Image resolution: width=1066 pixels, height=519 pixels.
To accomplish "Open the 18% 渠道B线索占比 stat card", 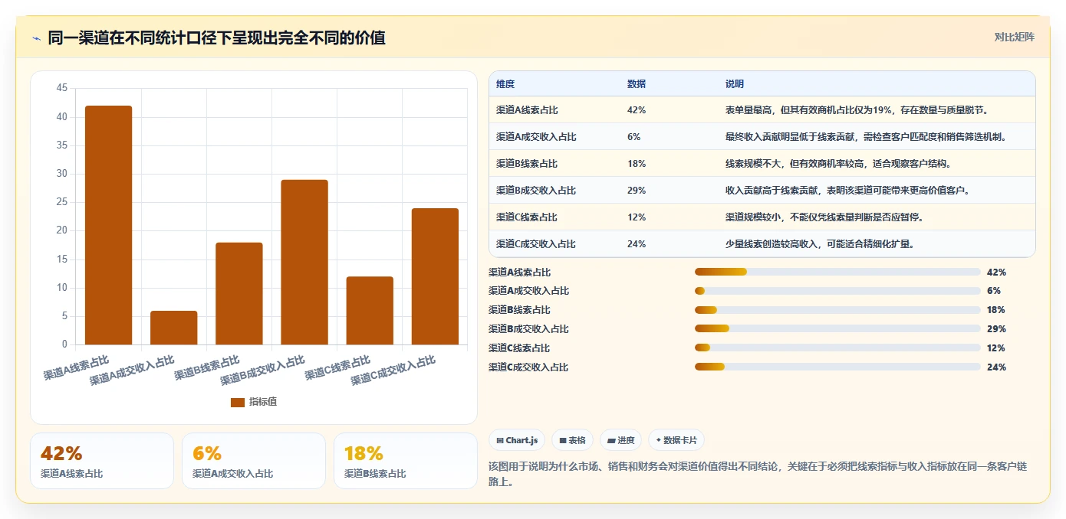I will point(406,461).
